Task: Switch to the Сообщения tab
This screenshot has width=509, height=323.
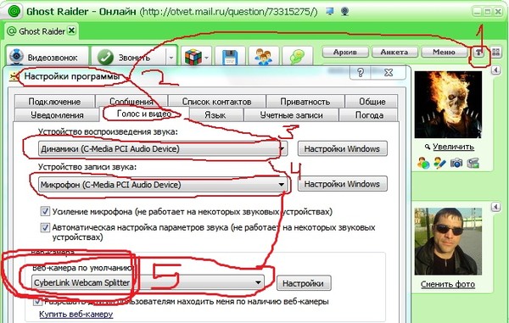Action: pyautogui.click(x=131, y=102)
